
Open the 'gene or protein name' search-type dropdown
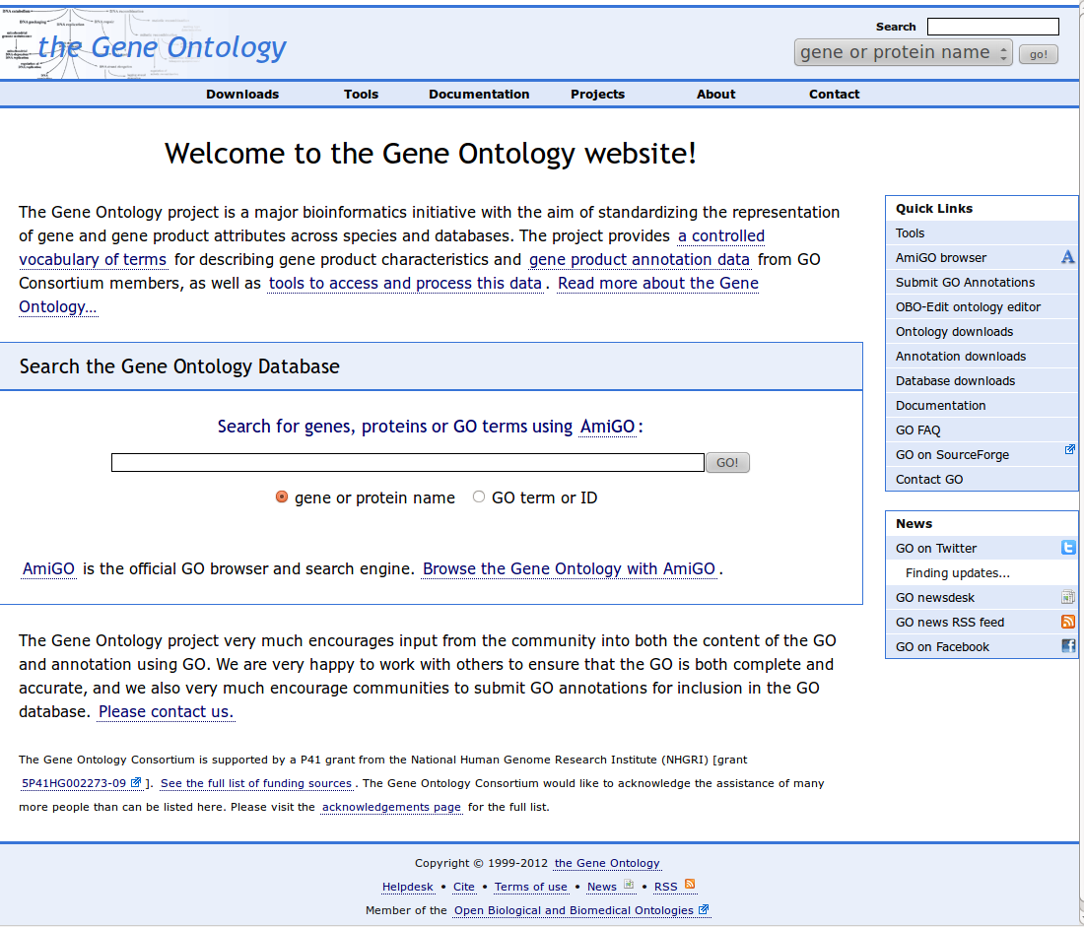click(x=903, y=52)
